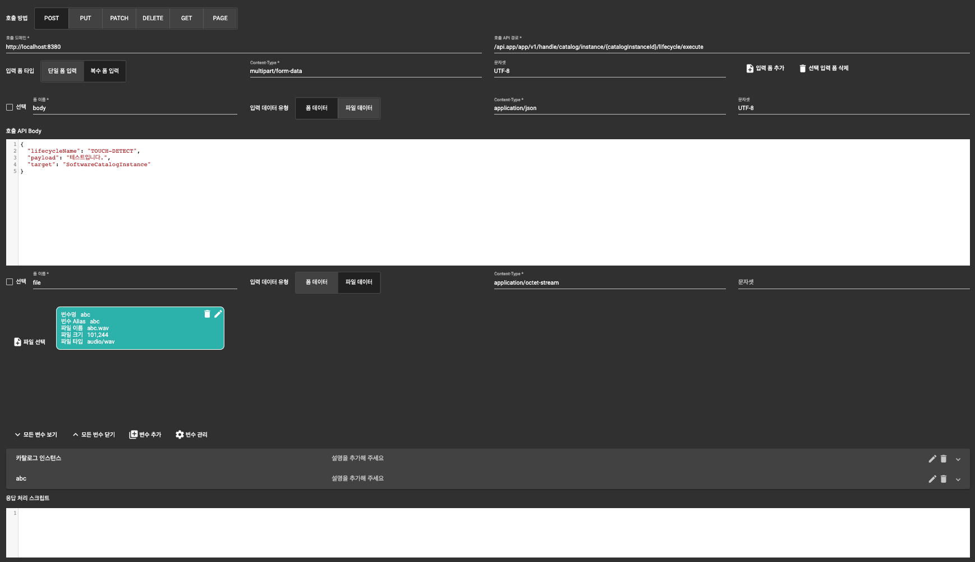Set file form to 파일 데이터

pyautogui.click(x=359, y=282)
